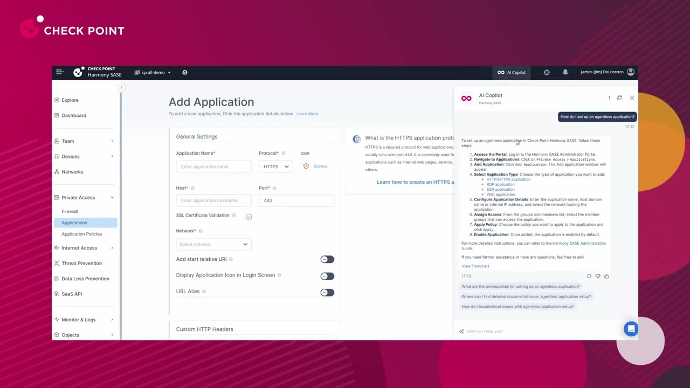Select the prerequisites suggested question
Screen dimensions: 690x388
pyautogui.click(x=521, y=287)
